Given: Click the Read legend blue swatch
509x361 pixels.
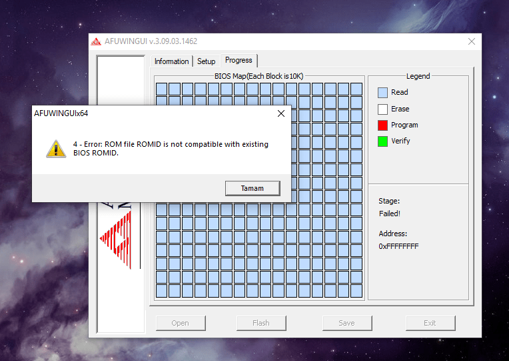Looking at the screenshot, I should [382, 93].
